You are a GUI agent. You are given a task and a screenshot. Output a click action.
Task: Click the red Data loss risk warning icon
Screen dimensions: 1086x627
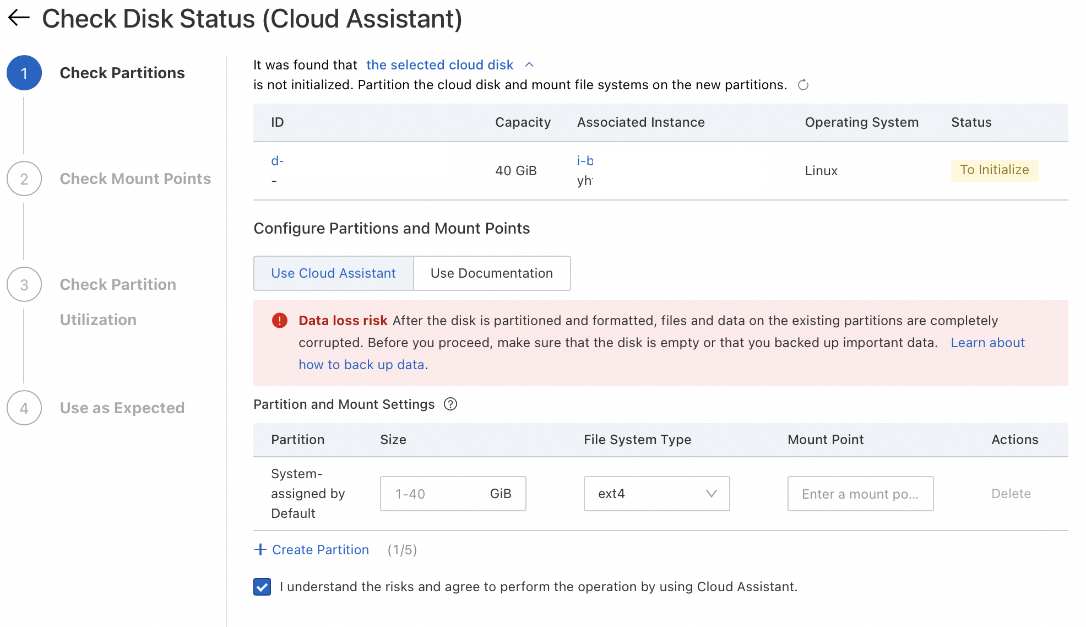[280, 321]
